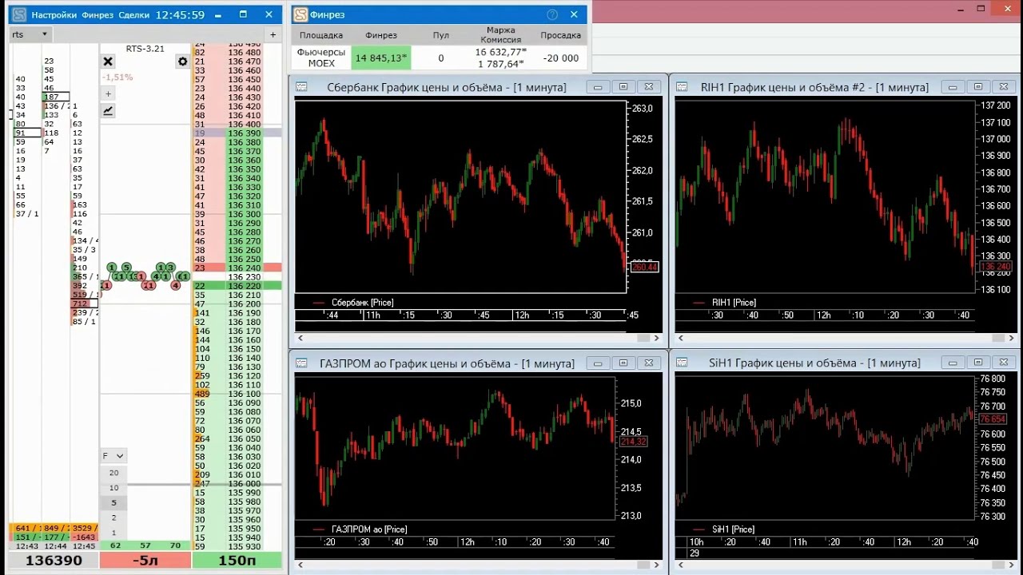Click the SiH1 chart window system icon
Viewport: 1023px width, 575px height.
click(x=682, y=363)
